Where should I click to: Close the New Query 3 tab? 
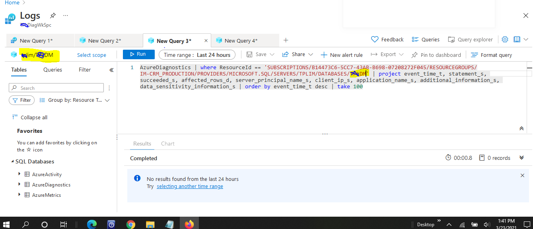206,41
